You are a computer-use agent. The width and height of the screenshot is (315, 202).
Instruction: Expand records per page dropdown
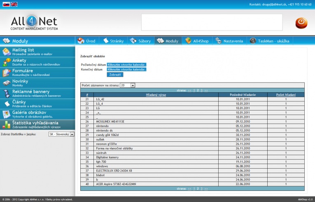pos(133,85)
